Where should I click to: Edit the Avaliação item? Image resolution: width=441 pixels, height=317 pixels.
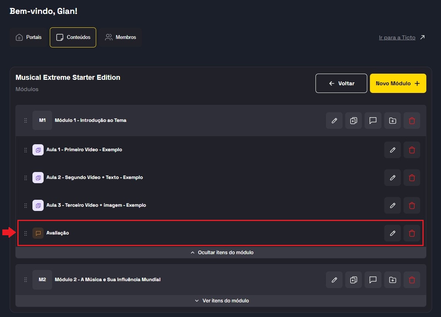[392, 233]
